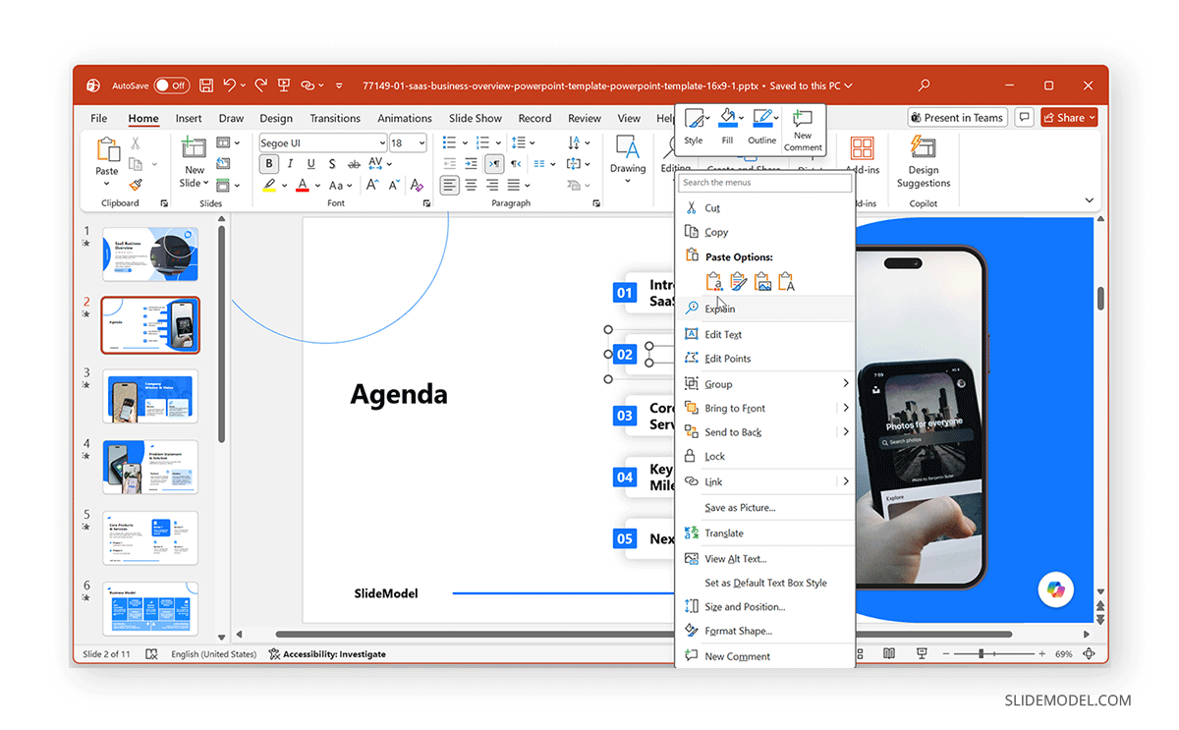Click the Redo arrow icon
Image resolution: width=1179 pixels, height=730 pixels.
tap(260, 85)
